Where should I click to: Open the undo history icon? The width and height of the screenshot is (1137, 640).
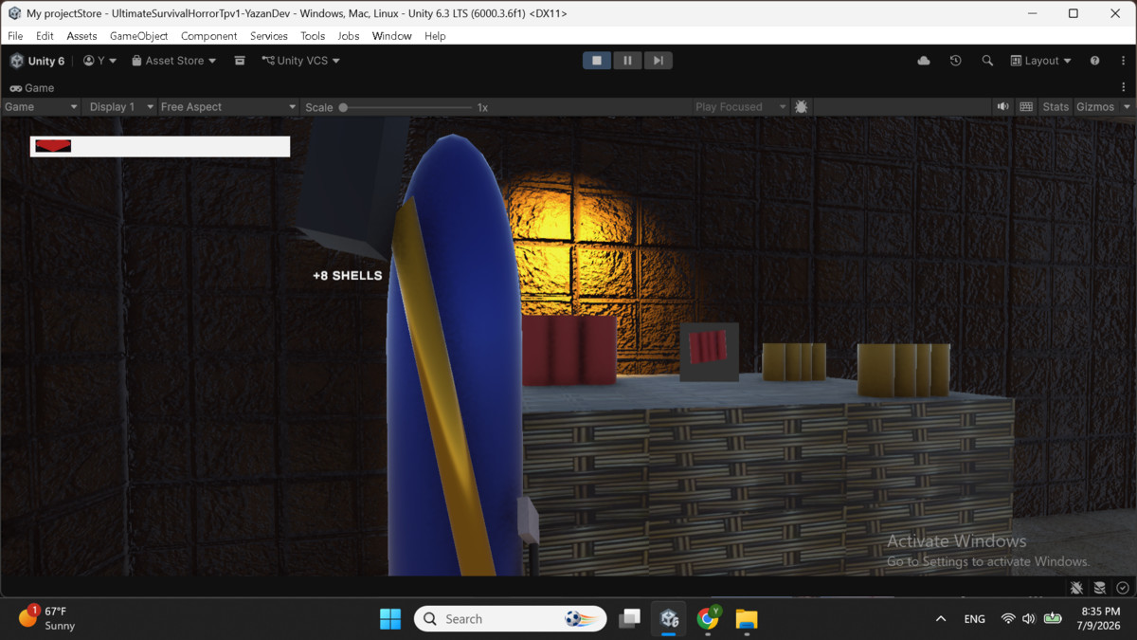pos(955,61)
